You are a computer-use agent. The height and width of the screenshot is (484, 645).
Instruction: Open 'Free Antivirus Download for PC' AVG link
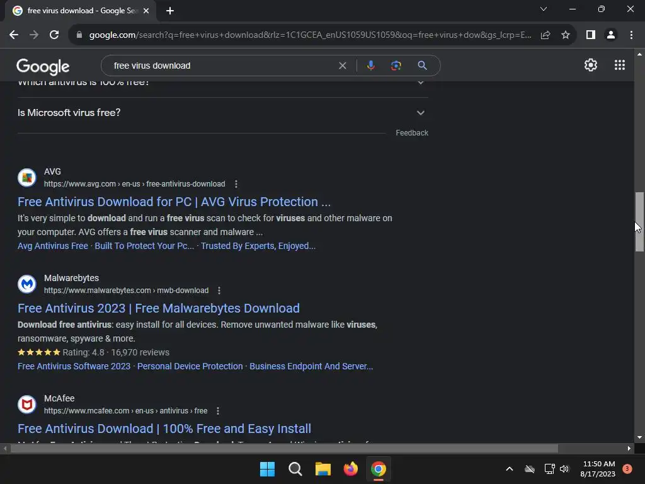pos(174,202)
